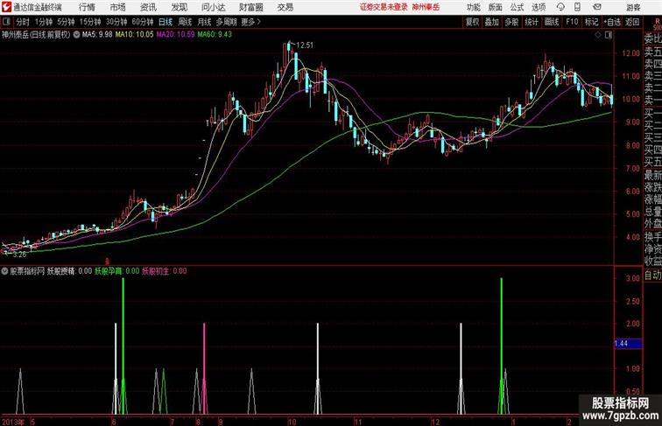The height and width of the screenshot is (426, 662).
Task: Click the 画线 drawing toolbar button
Action: tap(552, 22)
